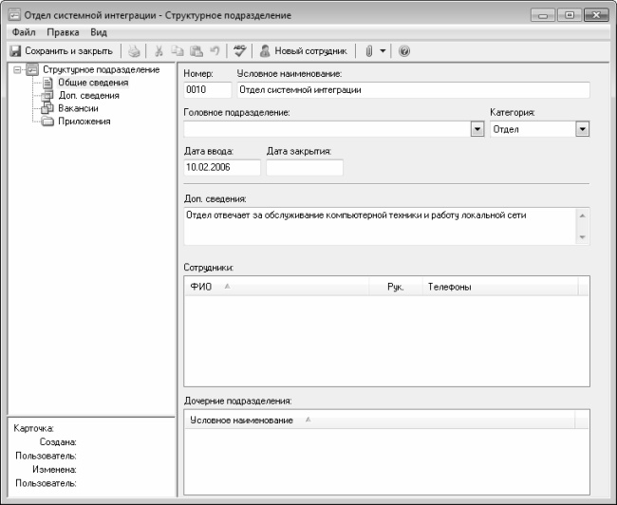This screenshot has width=617, height=505.
Task: Click the copy icon in the toolbar
Action: 178,51
